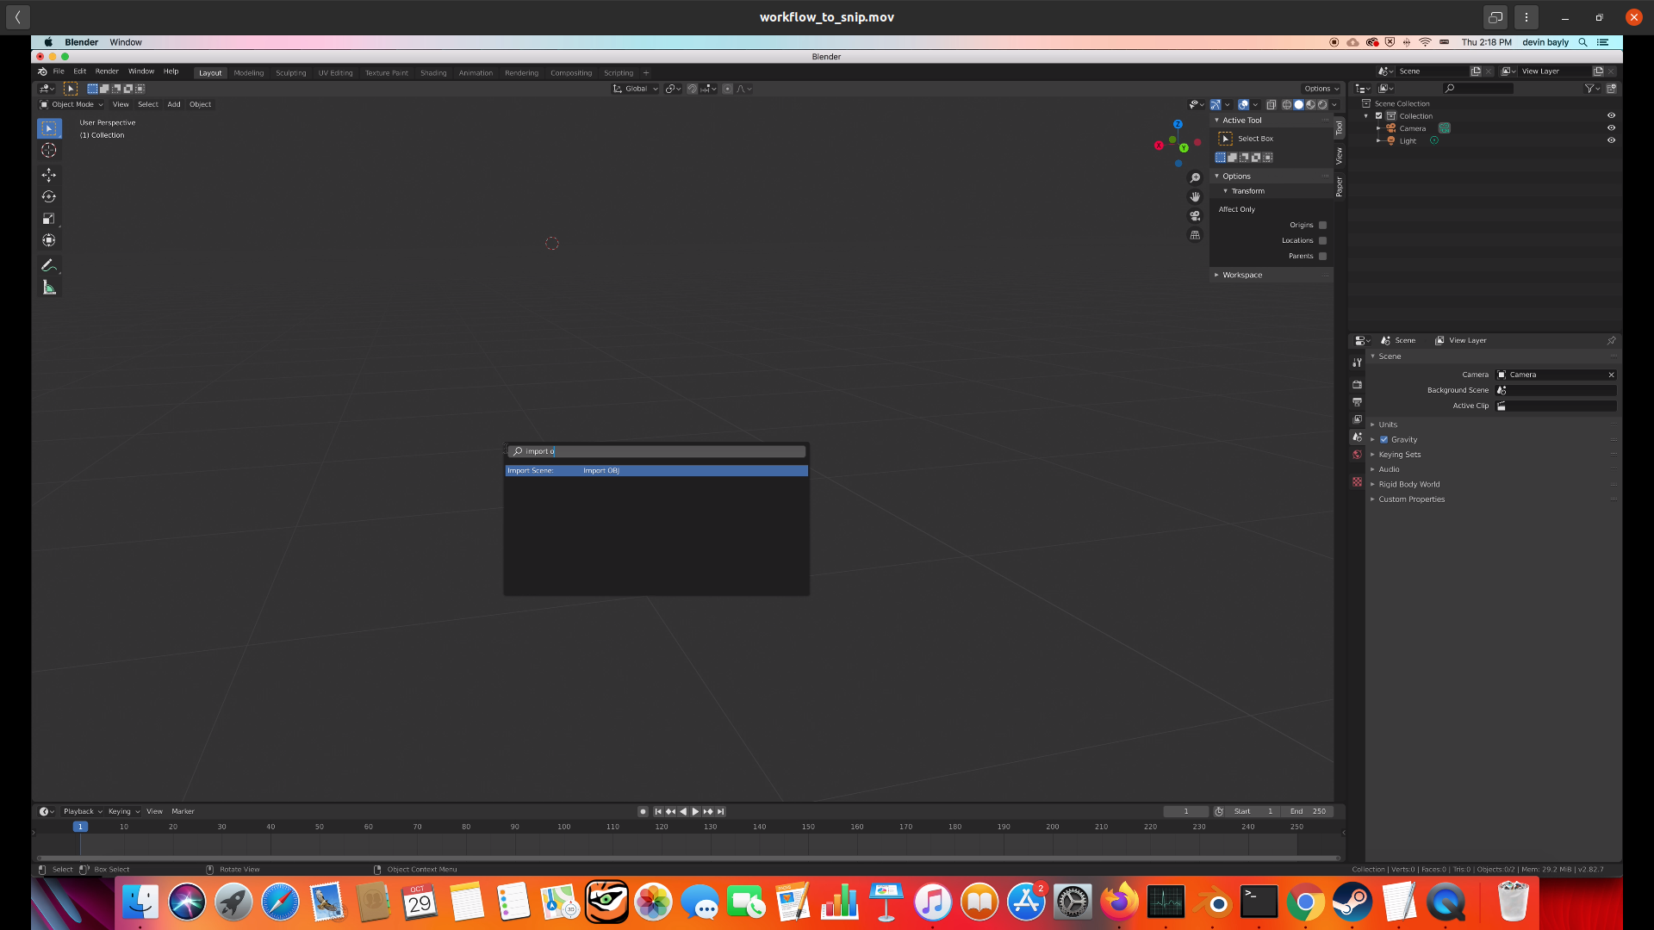
Task: Enable Affect Only Origins checkbox
Action: pos(1322,226)
